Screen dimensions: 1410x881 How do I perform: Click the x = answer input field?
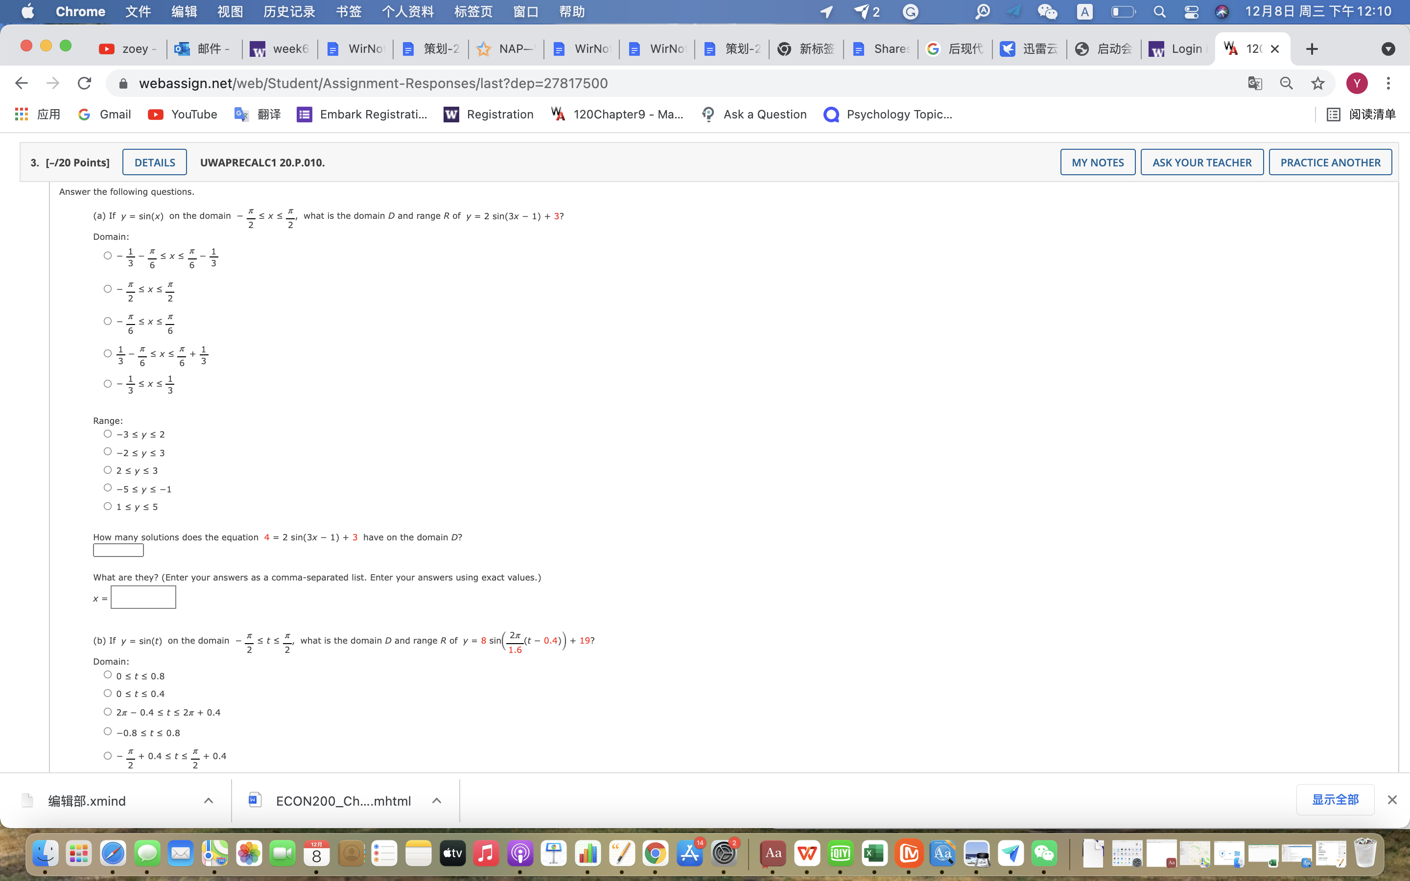pos(143,597)
